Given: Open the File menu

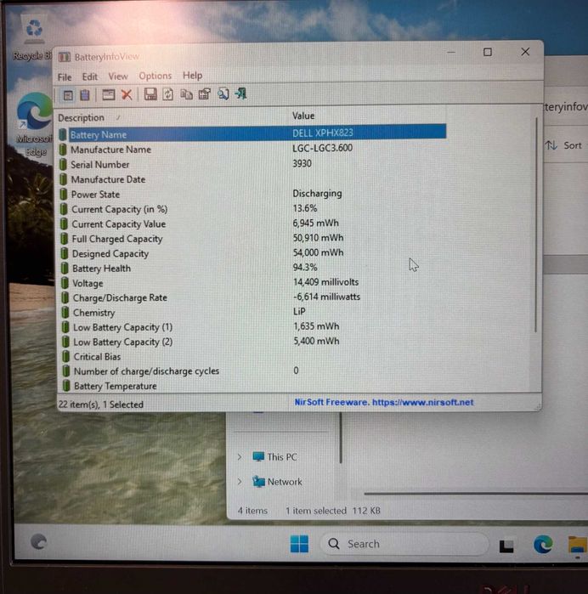Looking at the screenshot, I should 65,77.
